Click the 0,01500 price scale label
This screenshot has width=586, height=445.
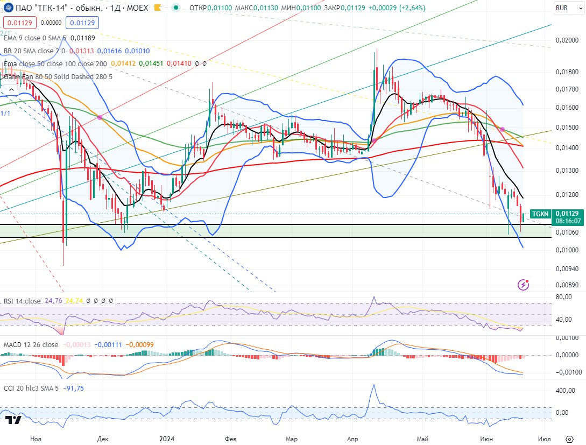pyautogui.click(x=567, y=128)
